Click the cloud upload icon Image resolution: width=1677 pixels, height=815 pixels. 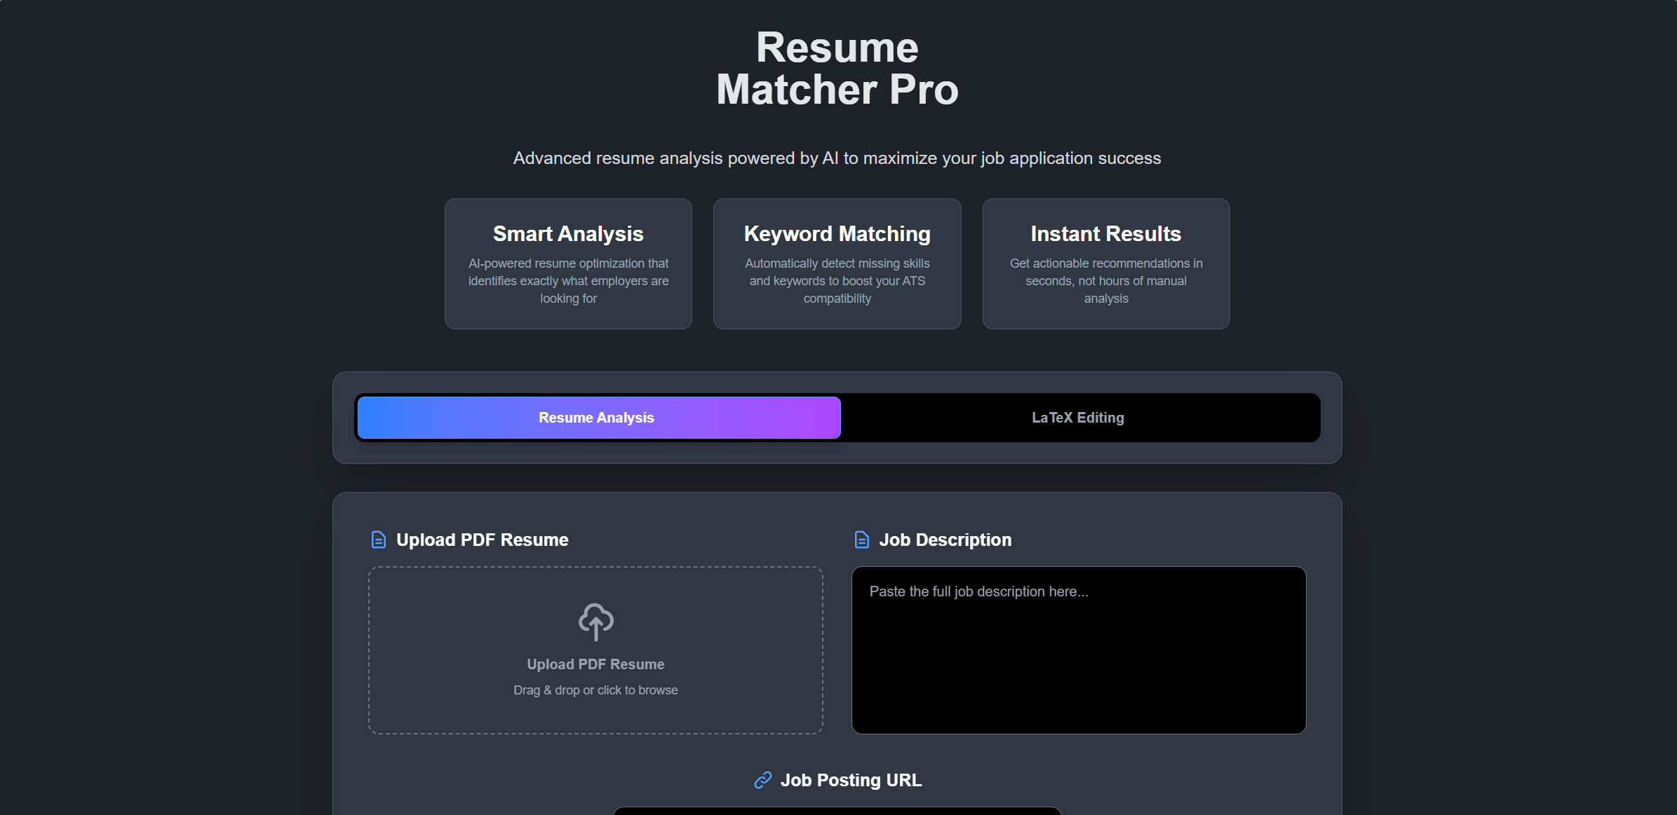pos(595,621)
